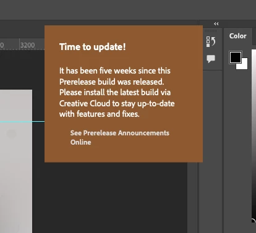Image resolution: width=256 pixels, height=233 pixels.
Task: Open See Prerelease Announcements Online link
Action: 120,137
